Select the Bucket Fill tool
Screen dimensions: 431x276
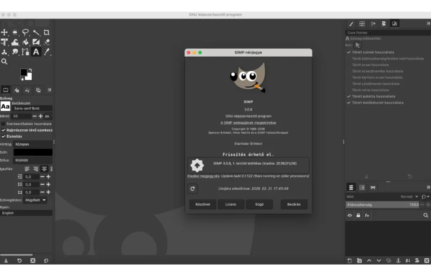click(25, 42)
